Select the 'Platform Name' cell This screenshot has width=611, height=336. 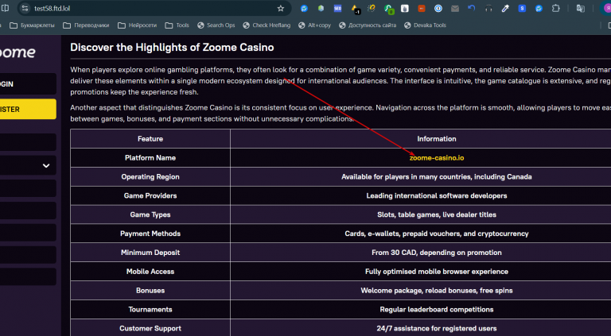(x=150, y=158)
